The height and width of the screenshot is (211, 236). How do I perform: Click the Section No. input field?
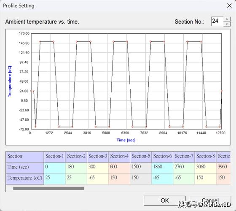tap(217, 22)
